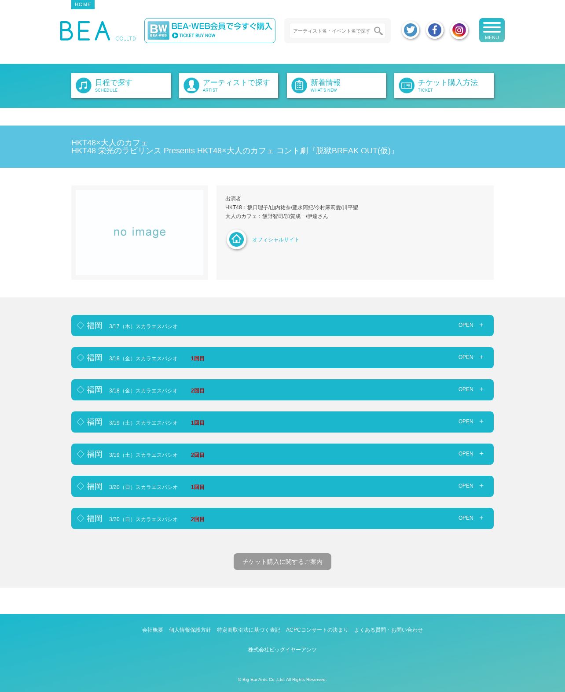
Task: Open 会社概要 footer link
Action: pos(153,630)
